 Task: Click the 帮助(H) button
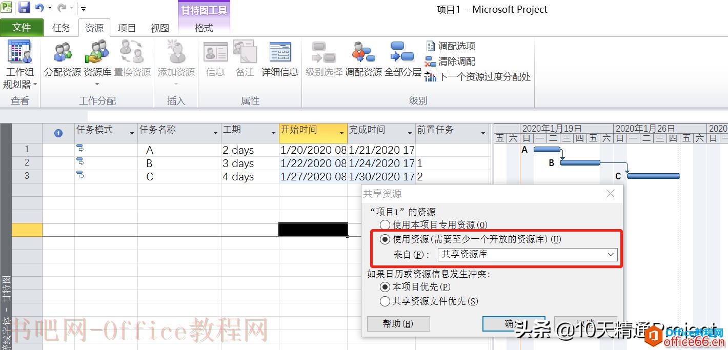(x=398, y=323)
